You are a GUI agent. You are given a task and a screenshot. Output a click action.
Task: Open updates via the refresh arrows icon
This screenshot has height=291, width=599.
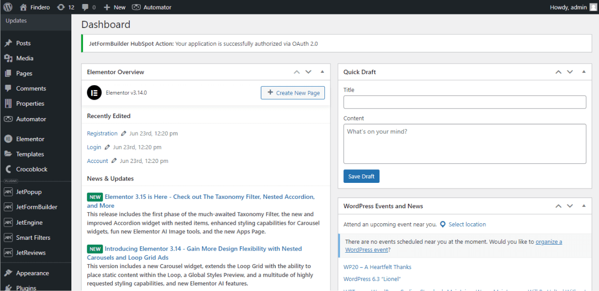61,7
